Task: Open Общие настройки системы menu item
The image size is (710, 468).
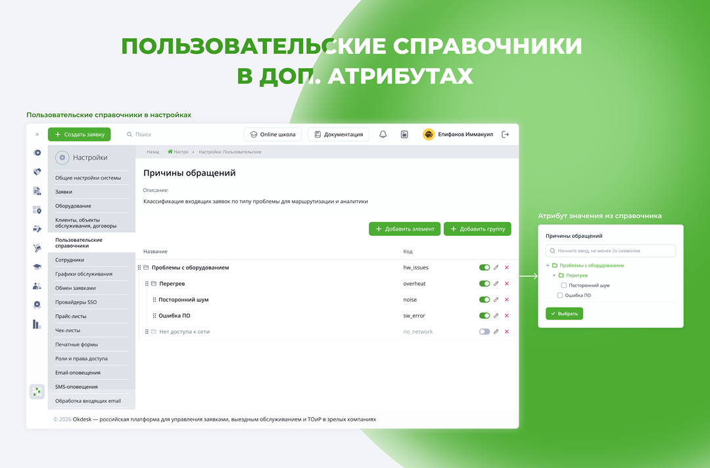Action: (88, 178)
